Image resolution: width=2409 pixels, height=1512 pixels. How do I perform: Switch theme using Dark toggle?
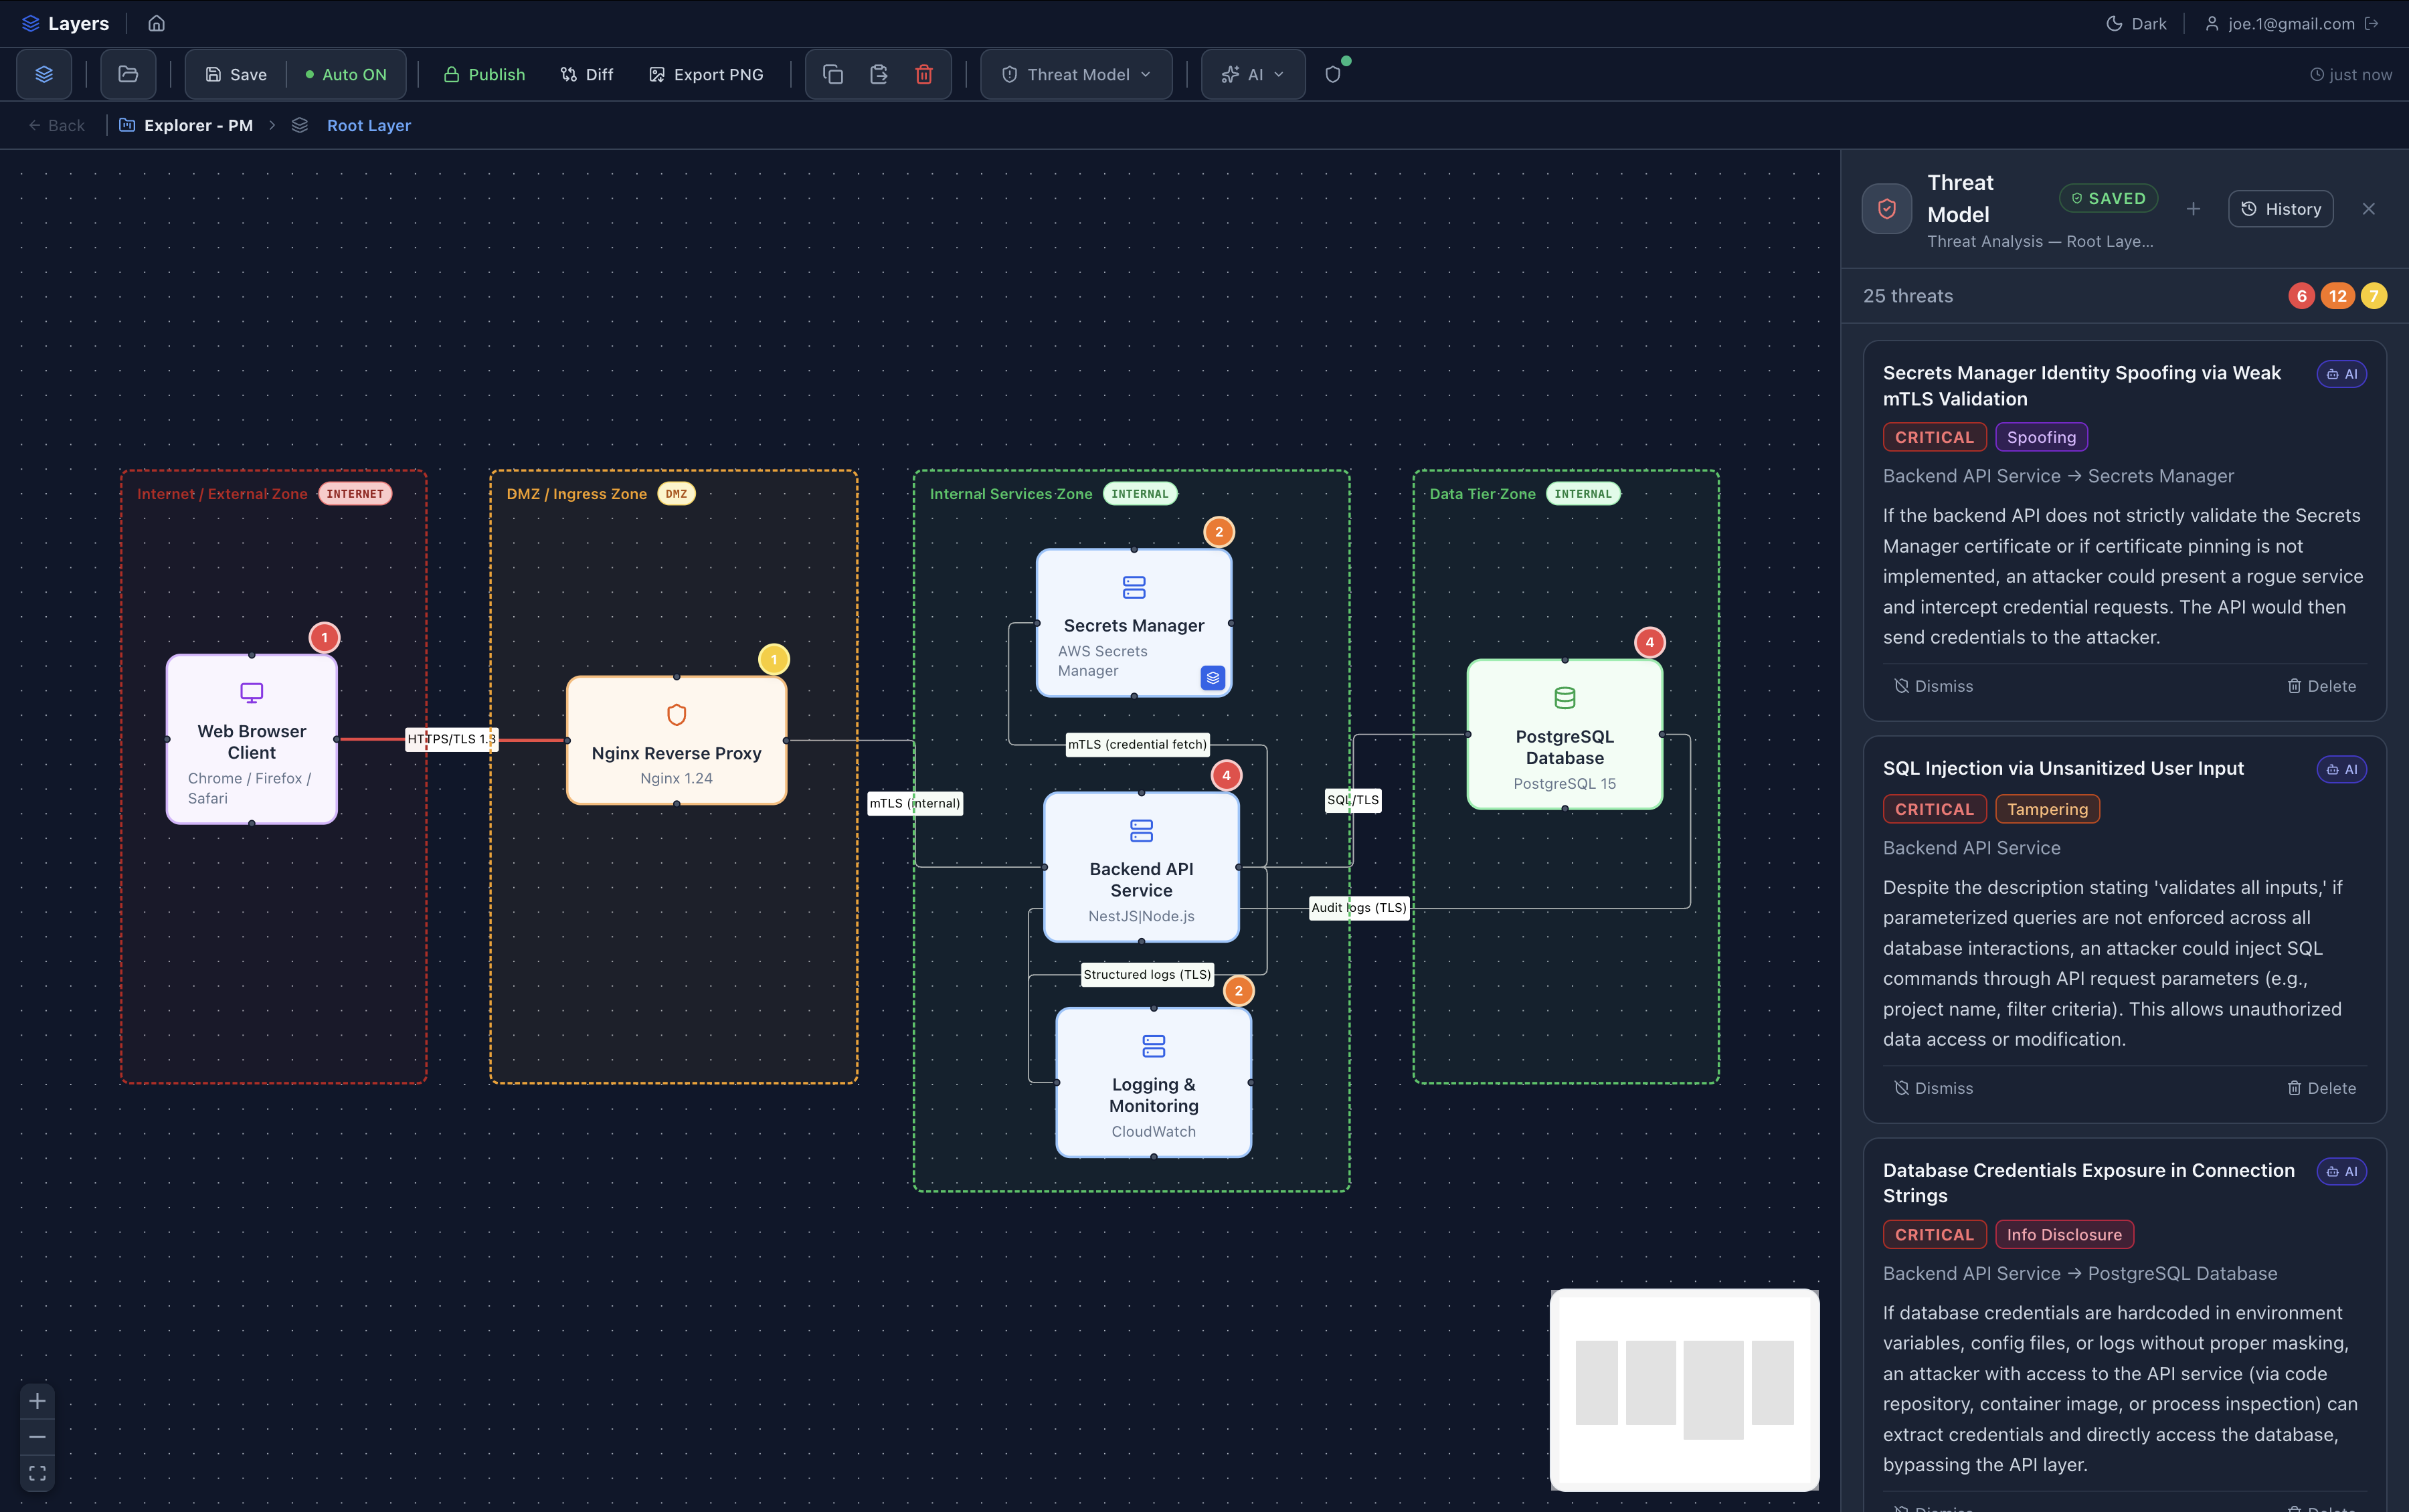[2137, 23]
